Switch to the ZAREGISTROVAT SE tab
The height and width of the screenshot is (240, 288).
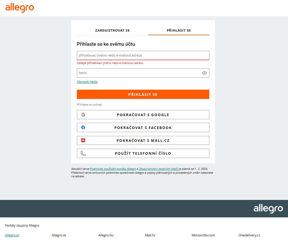pos(112,30)
